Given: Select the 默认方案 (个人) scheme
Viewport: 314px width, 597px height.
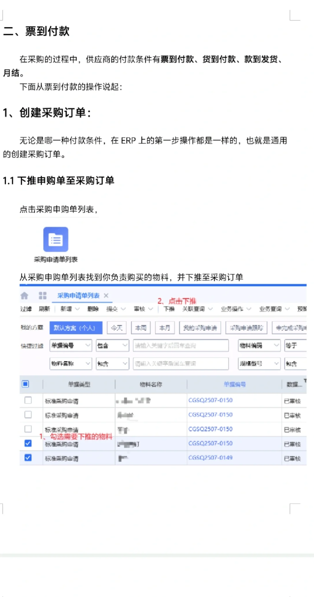Looking at the screenshot, I should click(x=76, y=328).
